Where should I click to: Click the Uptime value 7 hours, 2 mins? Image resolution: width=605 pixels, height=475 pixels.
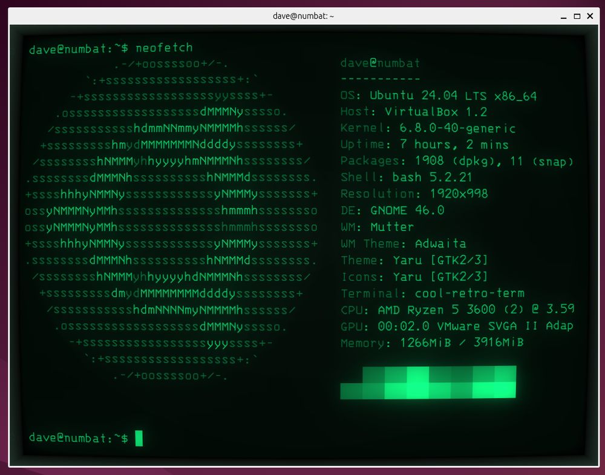click(454, 145)
